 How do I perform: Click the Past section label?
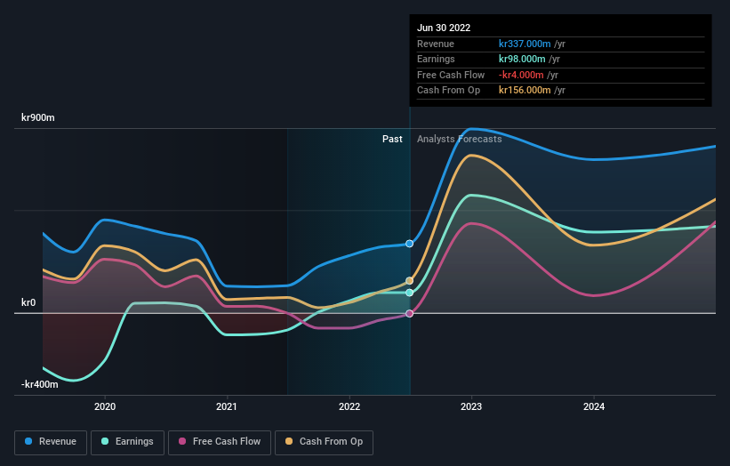[392, 140]
